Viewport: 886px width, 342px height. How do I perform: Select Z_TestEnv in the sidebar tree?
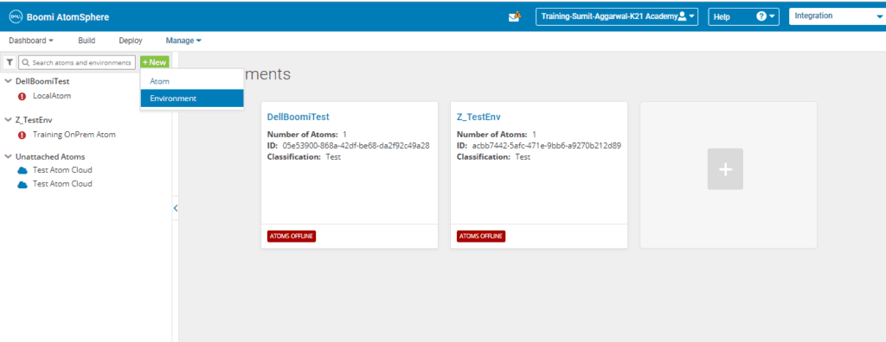click(34, 120)
